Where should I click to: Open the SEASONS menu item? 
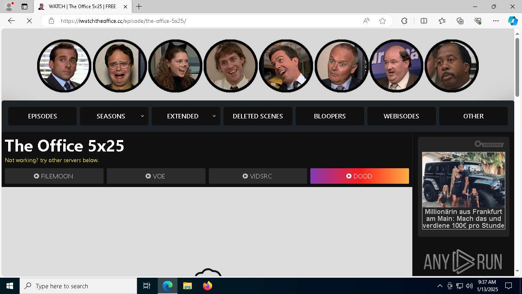point(111,116)
